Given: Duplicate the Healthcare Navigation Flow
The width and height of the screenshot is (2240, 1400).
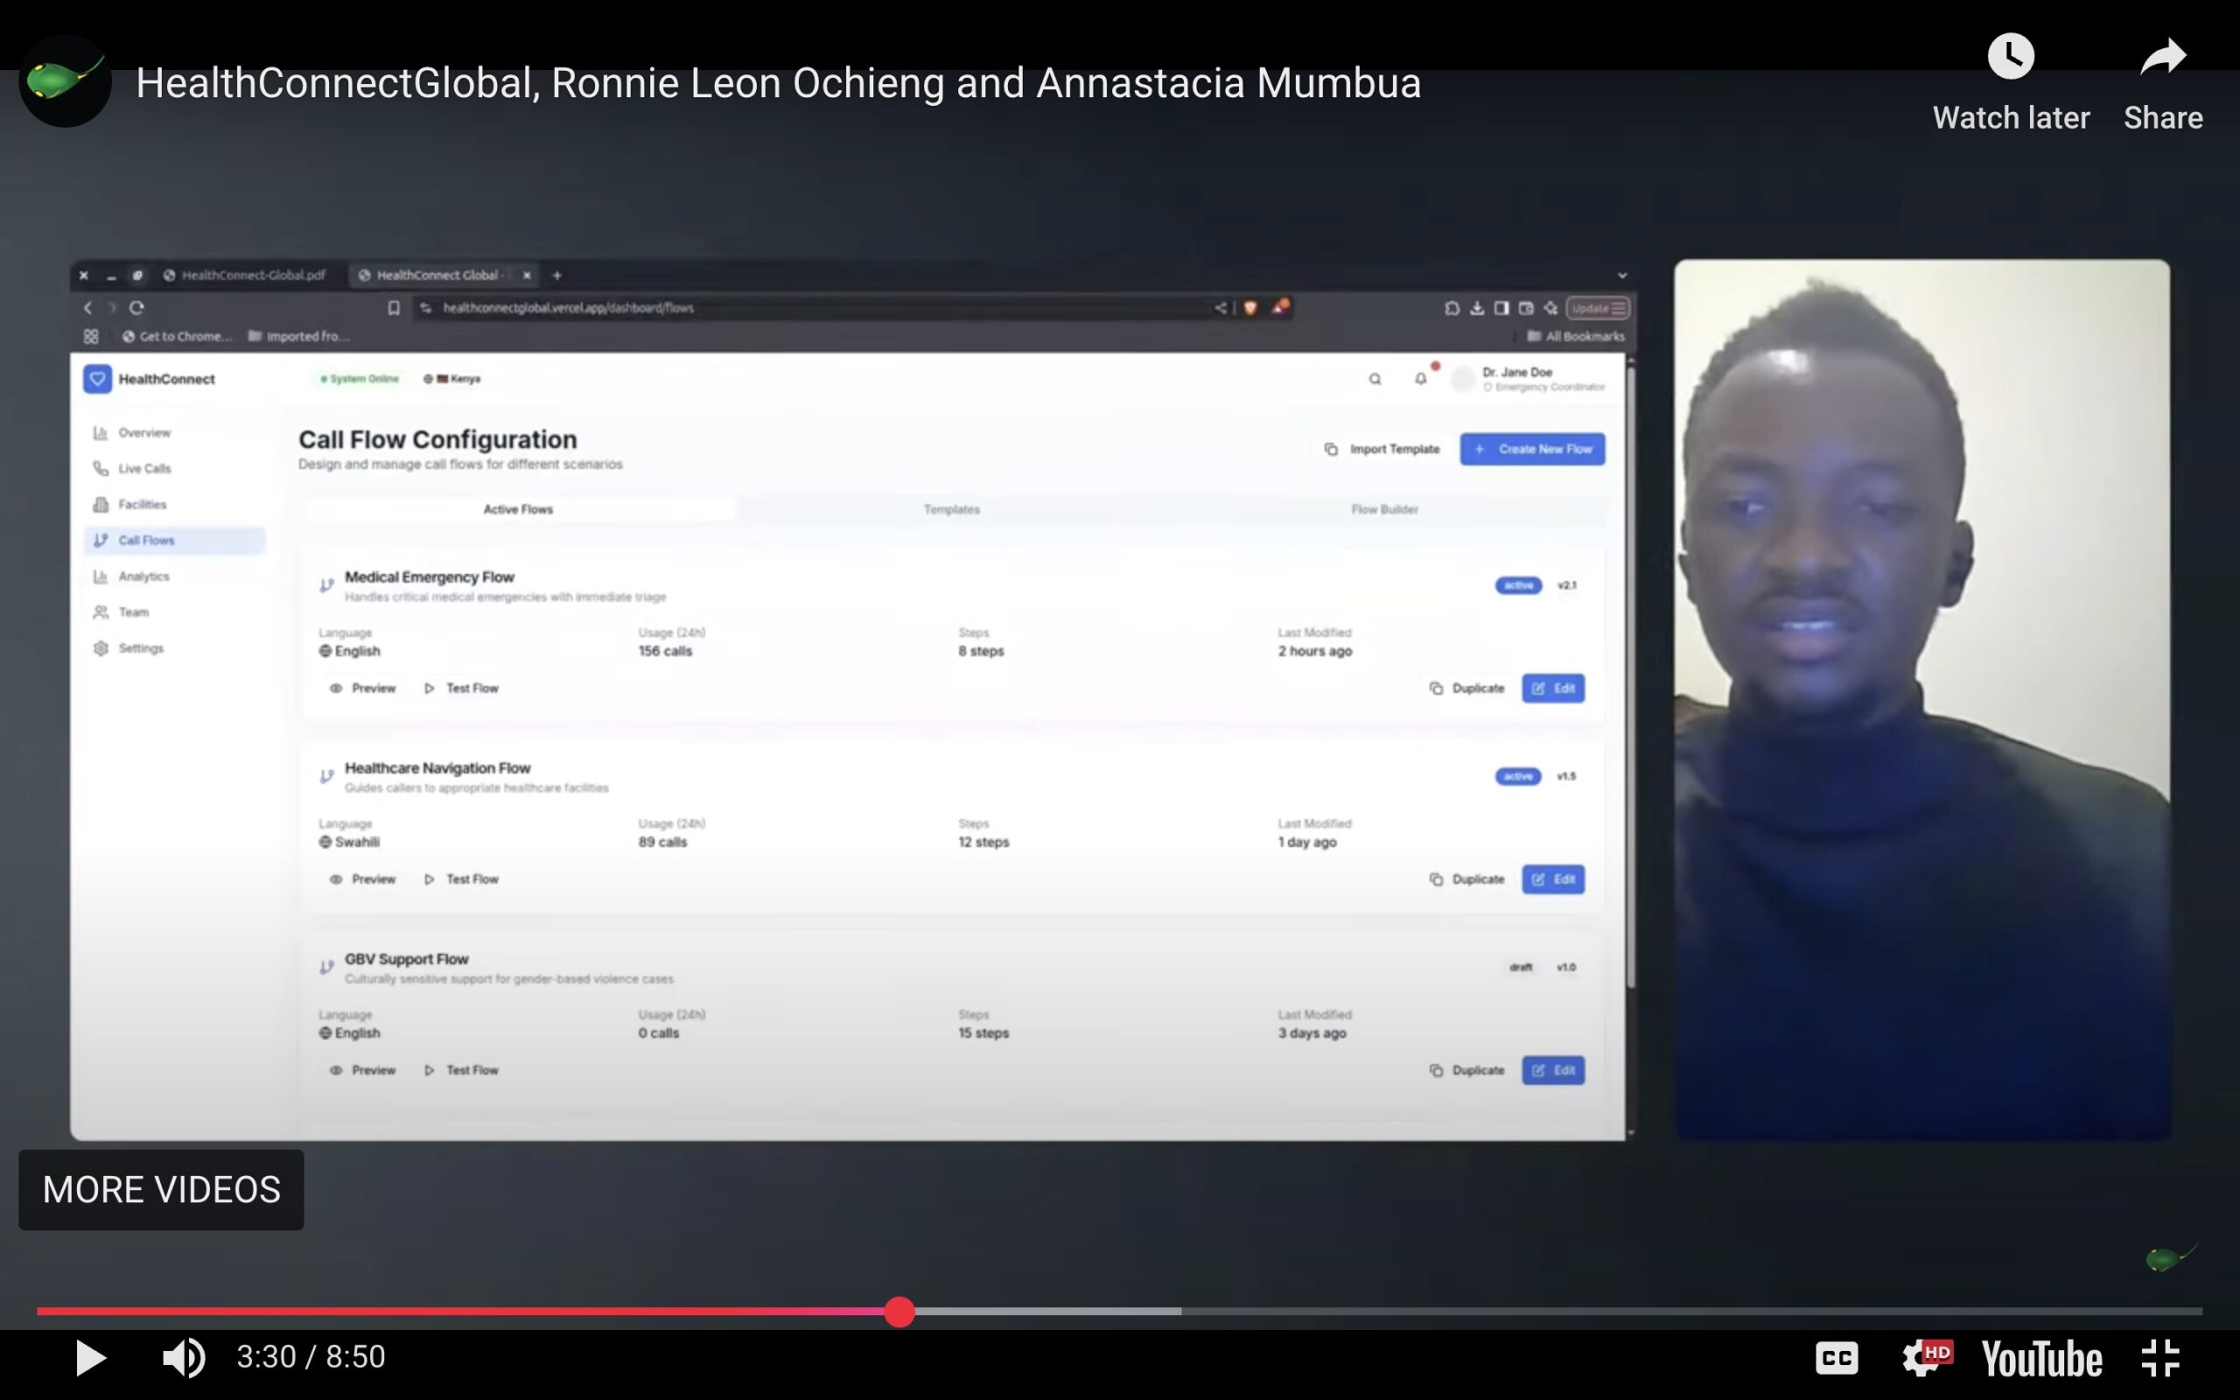Looking at the screenshot, I should tap(1467, 878).
